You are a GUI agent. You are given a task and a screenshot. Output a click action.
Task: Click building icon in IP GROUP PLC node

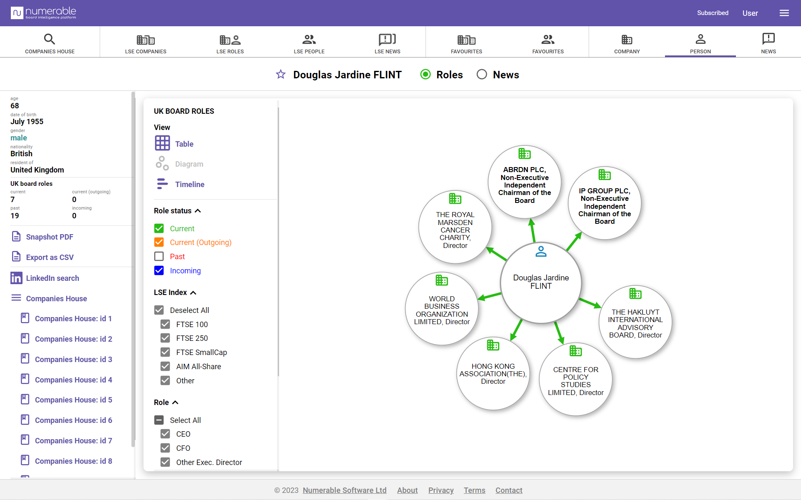(x=605, y=174)
